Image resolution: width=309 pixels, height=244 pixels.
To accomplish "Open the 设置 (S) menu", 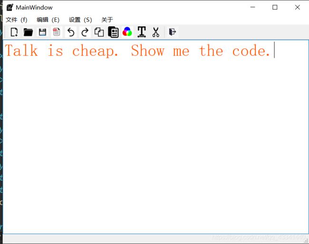I will point(80,19).
